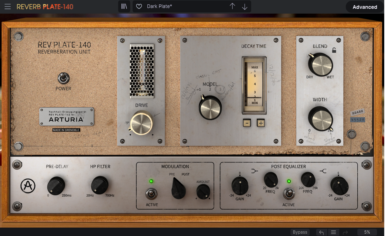Click the Drive knob

point(141,123)
